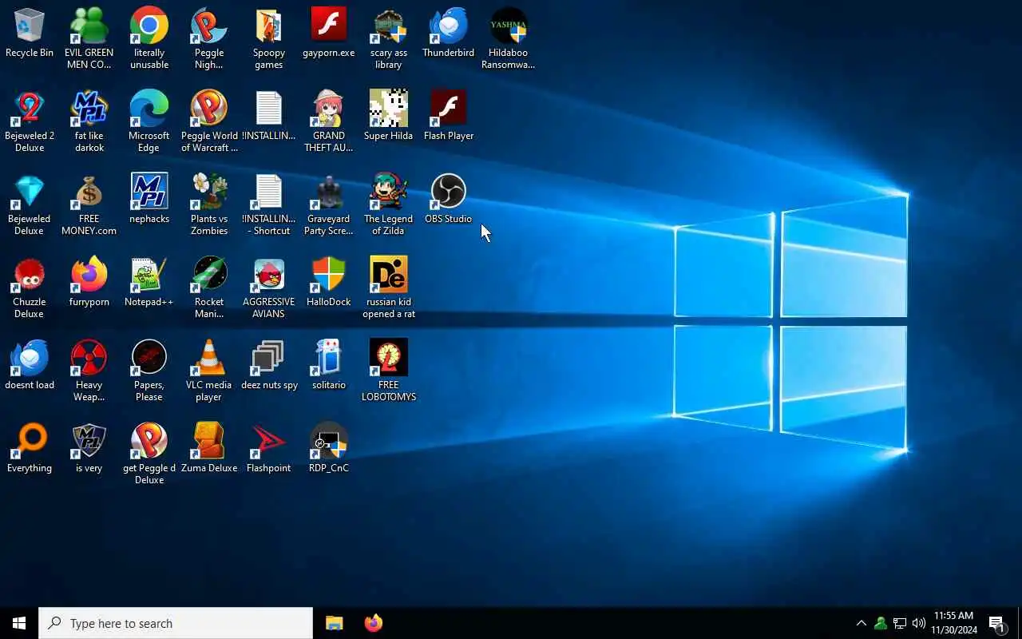Image resolution: width=1022 pixels, height=639 pixels.
Task: Click the Thunderbird desktop icon
Action: (x=449, y=34)
